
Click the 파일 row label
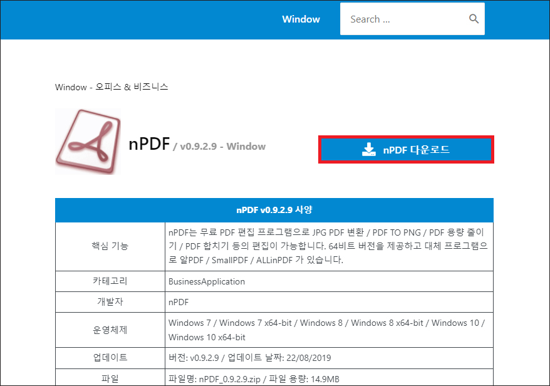(x=110, y=378)
